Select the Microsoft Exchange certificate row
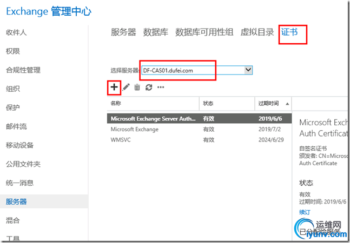 coord(199,129)
